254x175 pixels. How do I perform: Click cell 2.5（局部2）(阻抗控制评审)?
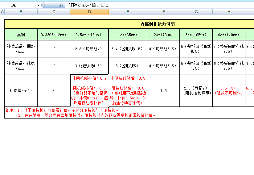coord(196,90)
